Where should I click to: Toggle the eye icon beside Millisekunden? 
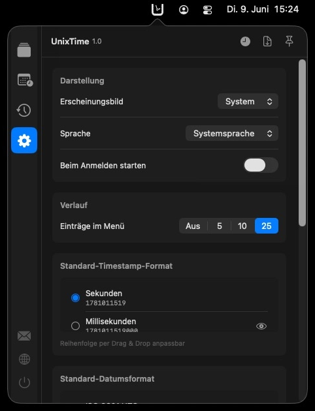coord(261,326)
